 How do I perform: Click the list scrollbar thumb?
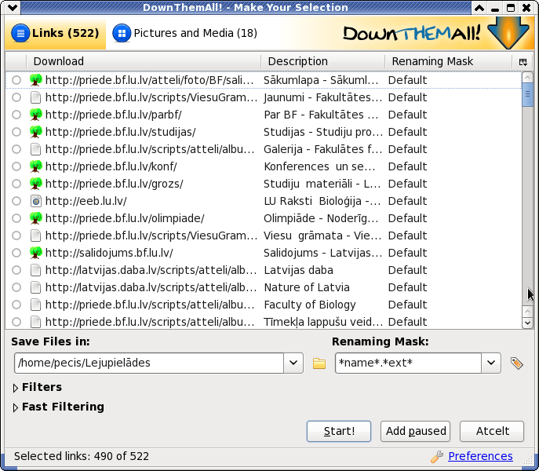527,94
